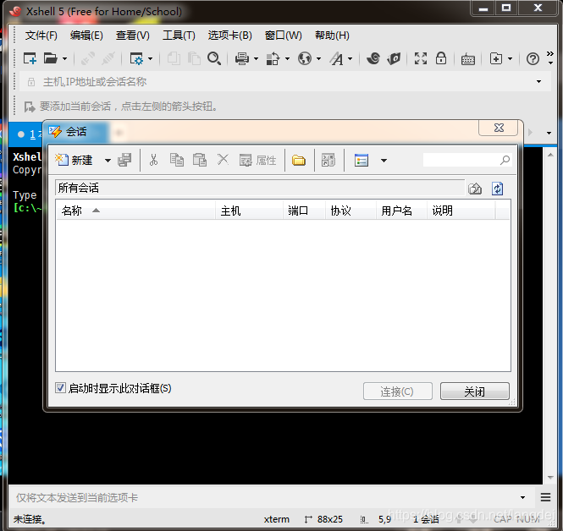Click the save session icon beside 新建
This screenshot has height=531, width=563.
(x=124, y=160)
